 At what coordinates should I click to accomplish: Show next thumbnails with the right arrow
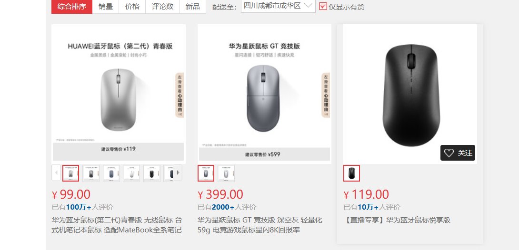point(178,173)
